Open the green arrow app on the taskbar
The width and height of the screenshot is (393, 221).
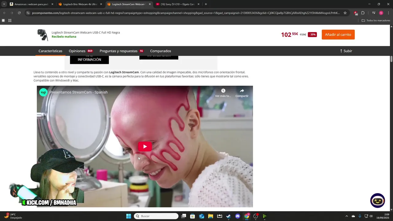coord(265,216)
